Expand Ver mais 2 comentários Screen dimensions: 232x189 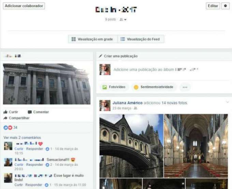click(22, 138)
